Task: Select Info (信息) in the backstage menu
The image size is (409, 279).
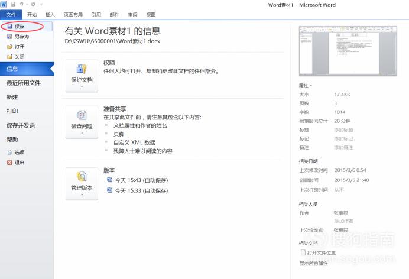Action: pos(27,69)
